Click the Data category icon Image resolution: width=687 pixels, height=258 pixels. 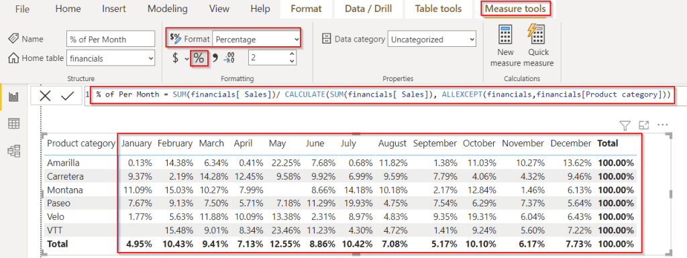327,39
